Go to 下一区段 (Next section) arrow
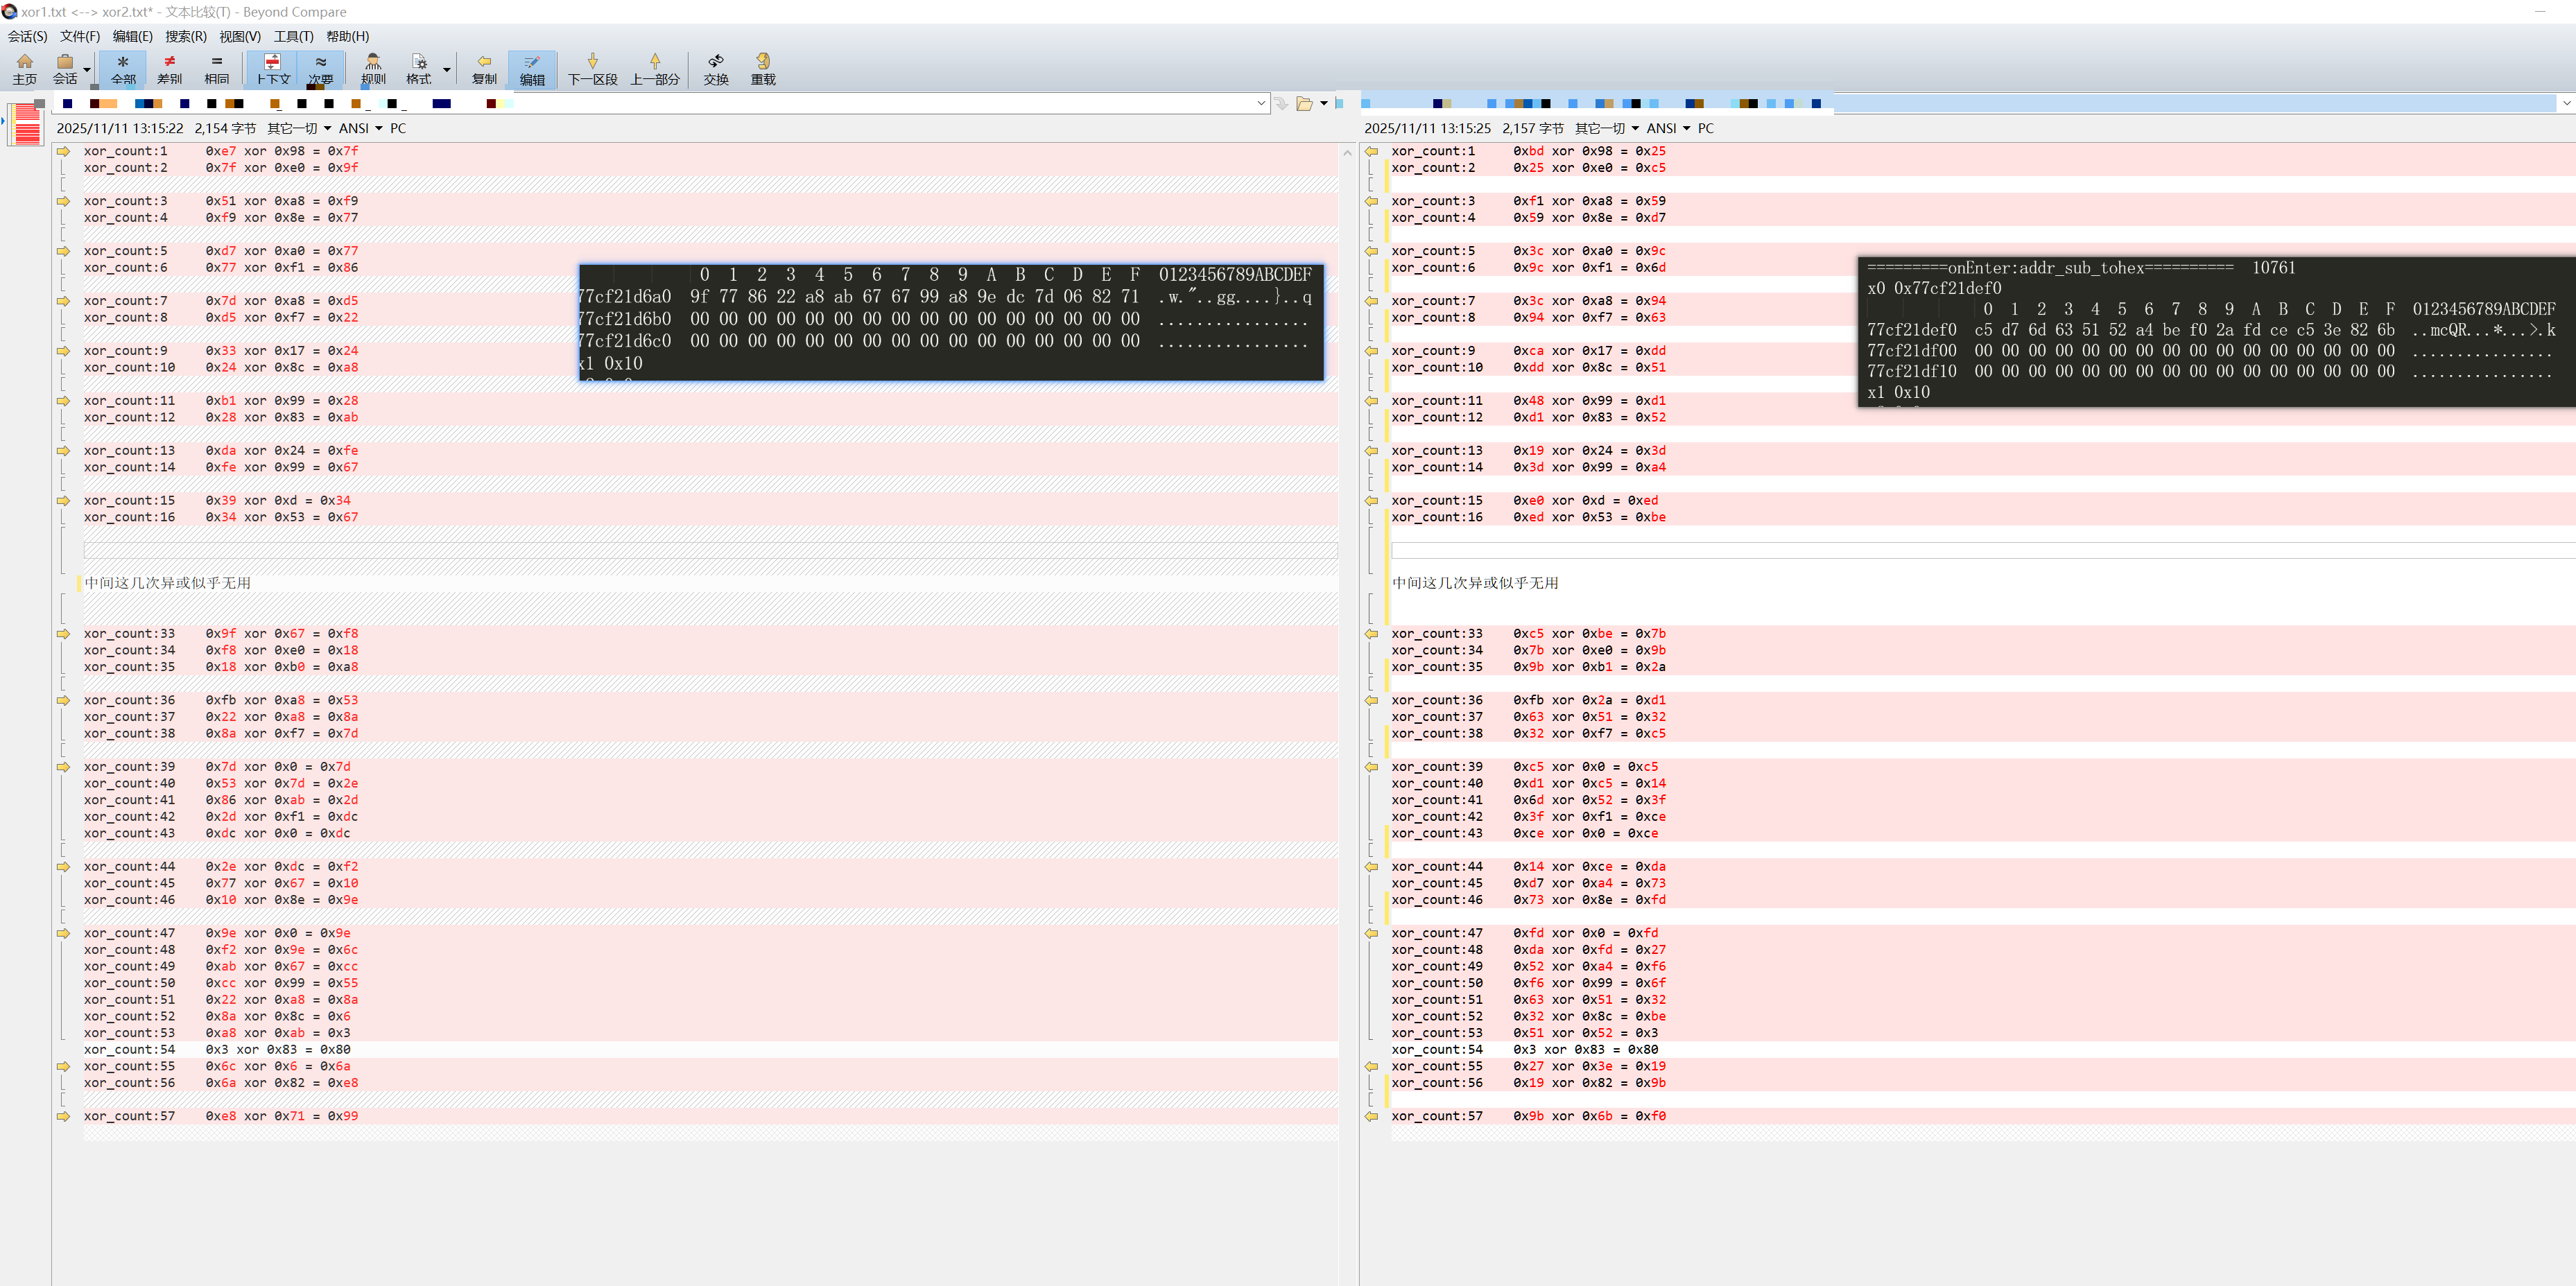 pos(592,69)
